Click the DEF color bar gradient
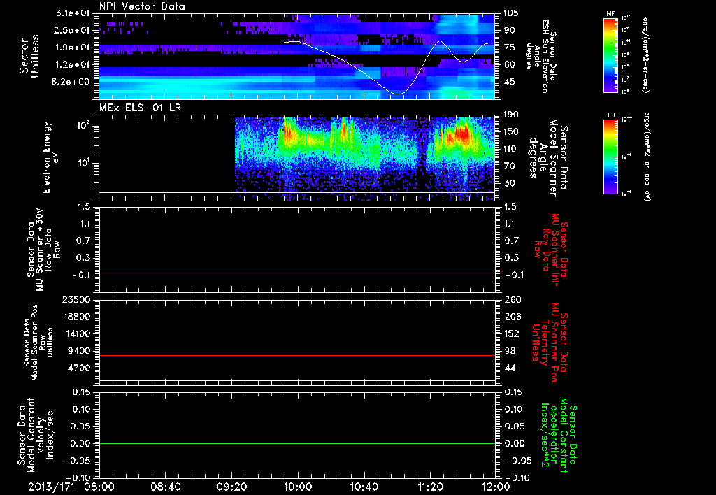716x495 pixels. coord(611,157)
